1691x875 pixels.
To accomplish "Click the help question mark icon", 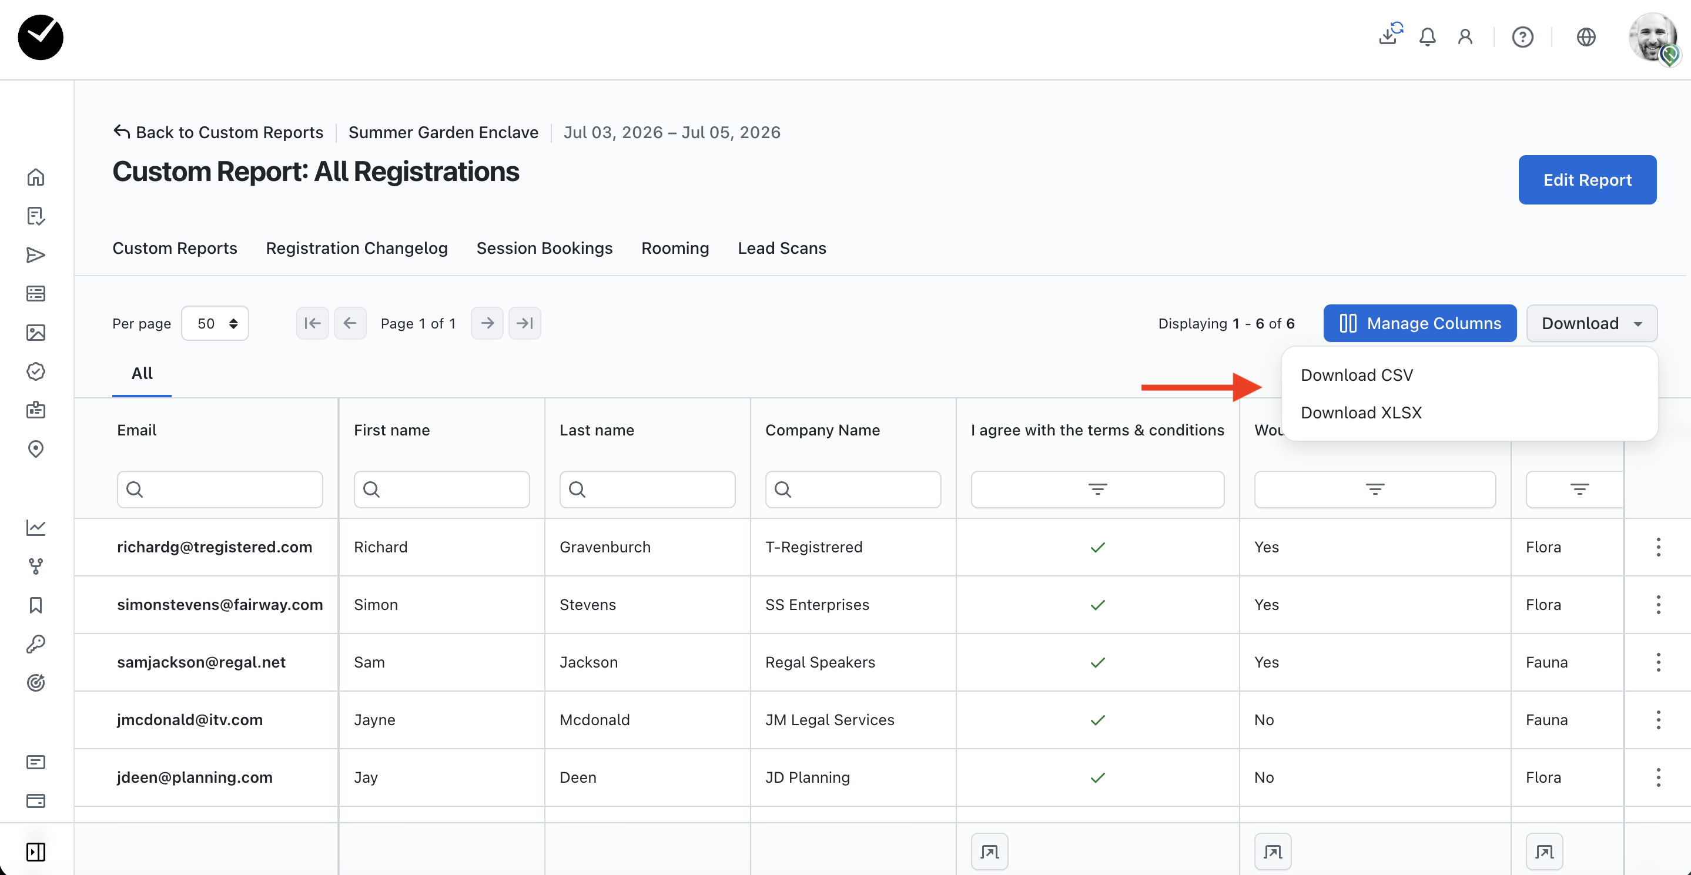I will point(1522,37).
